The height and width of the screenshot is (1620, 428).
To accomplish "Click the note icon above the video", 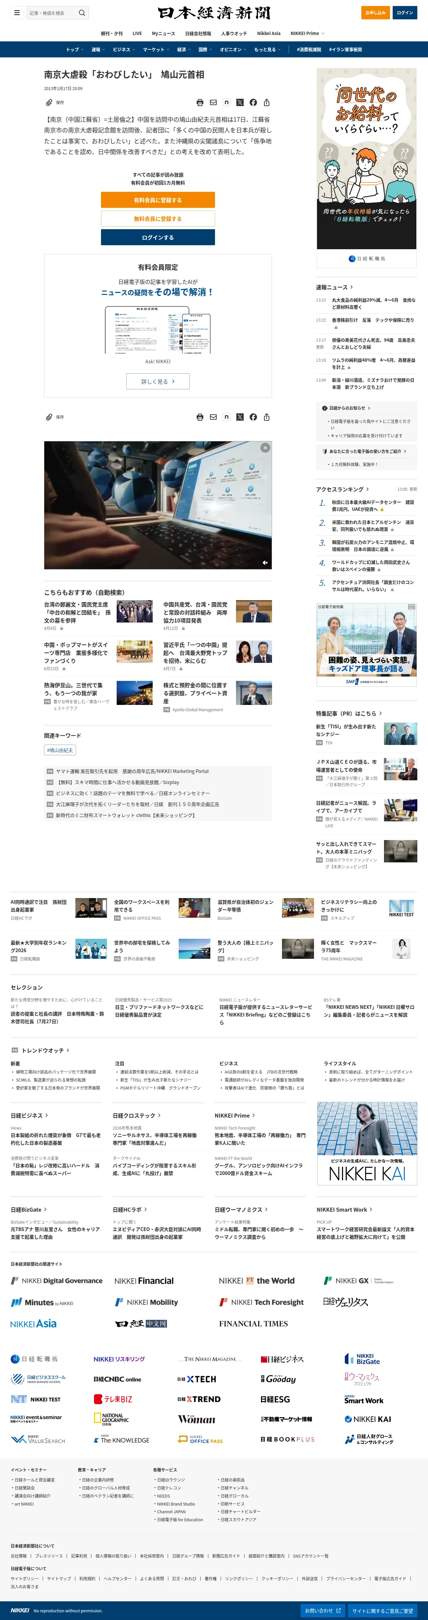I will [x=226, y=417].
